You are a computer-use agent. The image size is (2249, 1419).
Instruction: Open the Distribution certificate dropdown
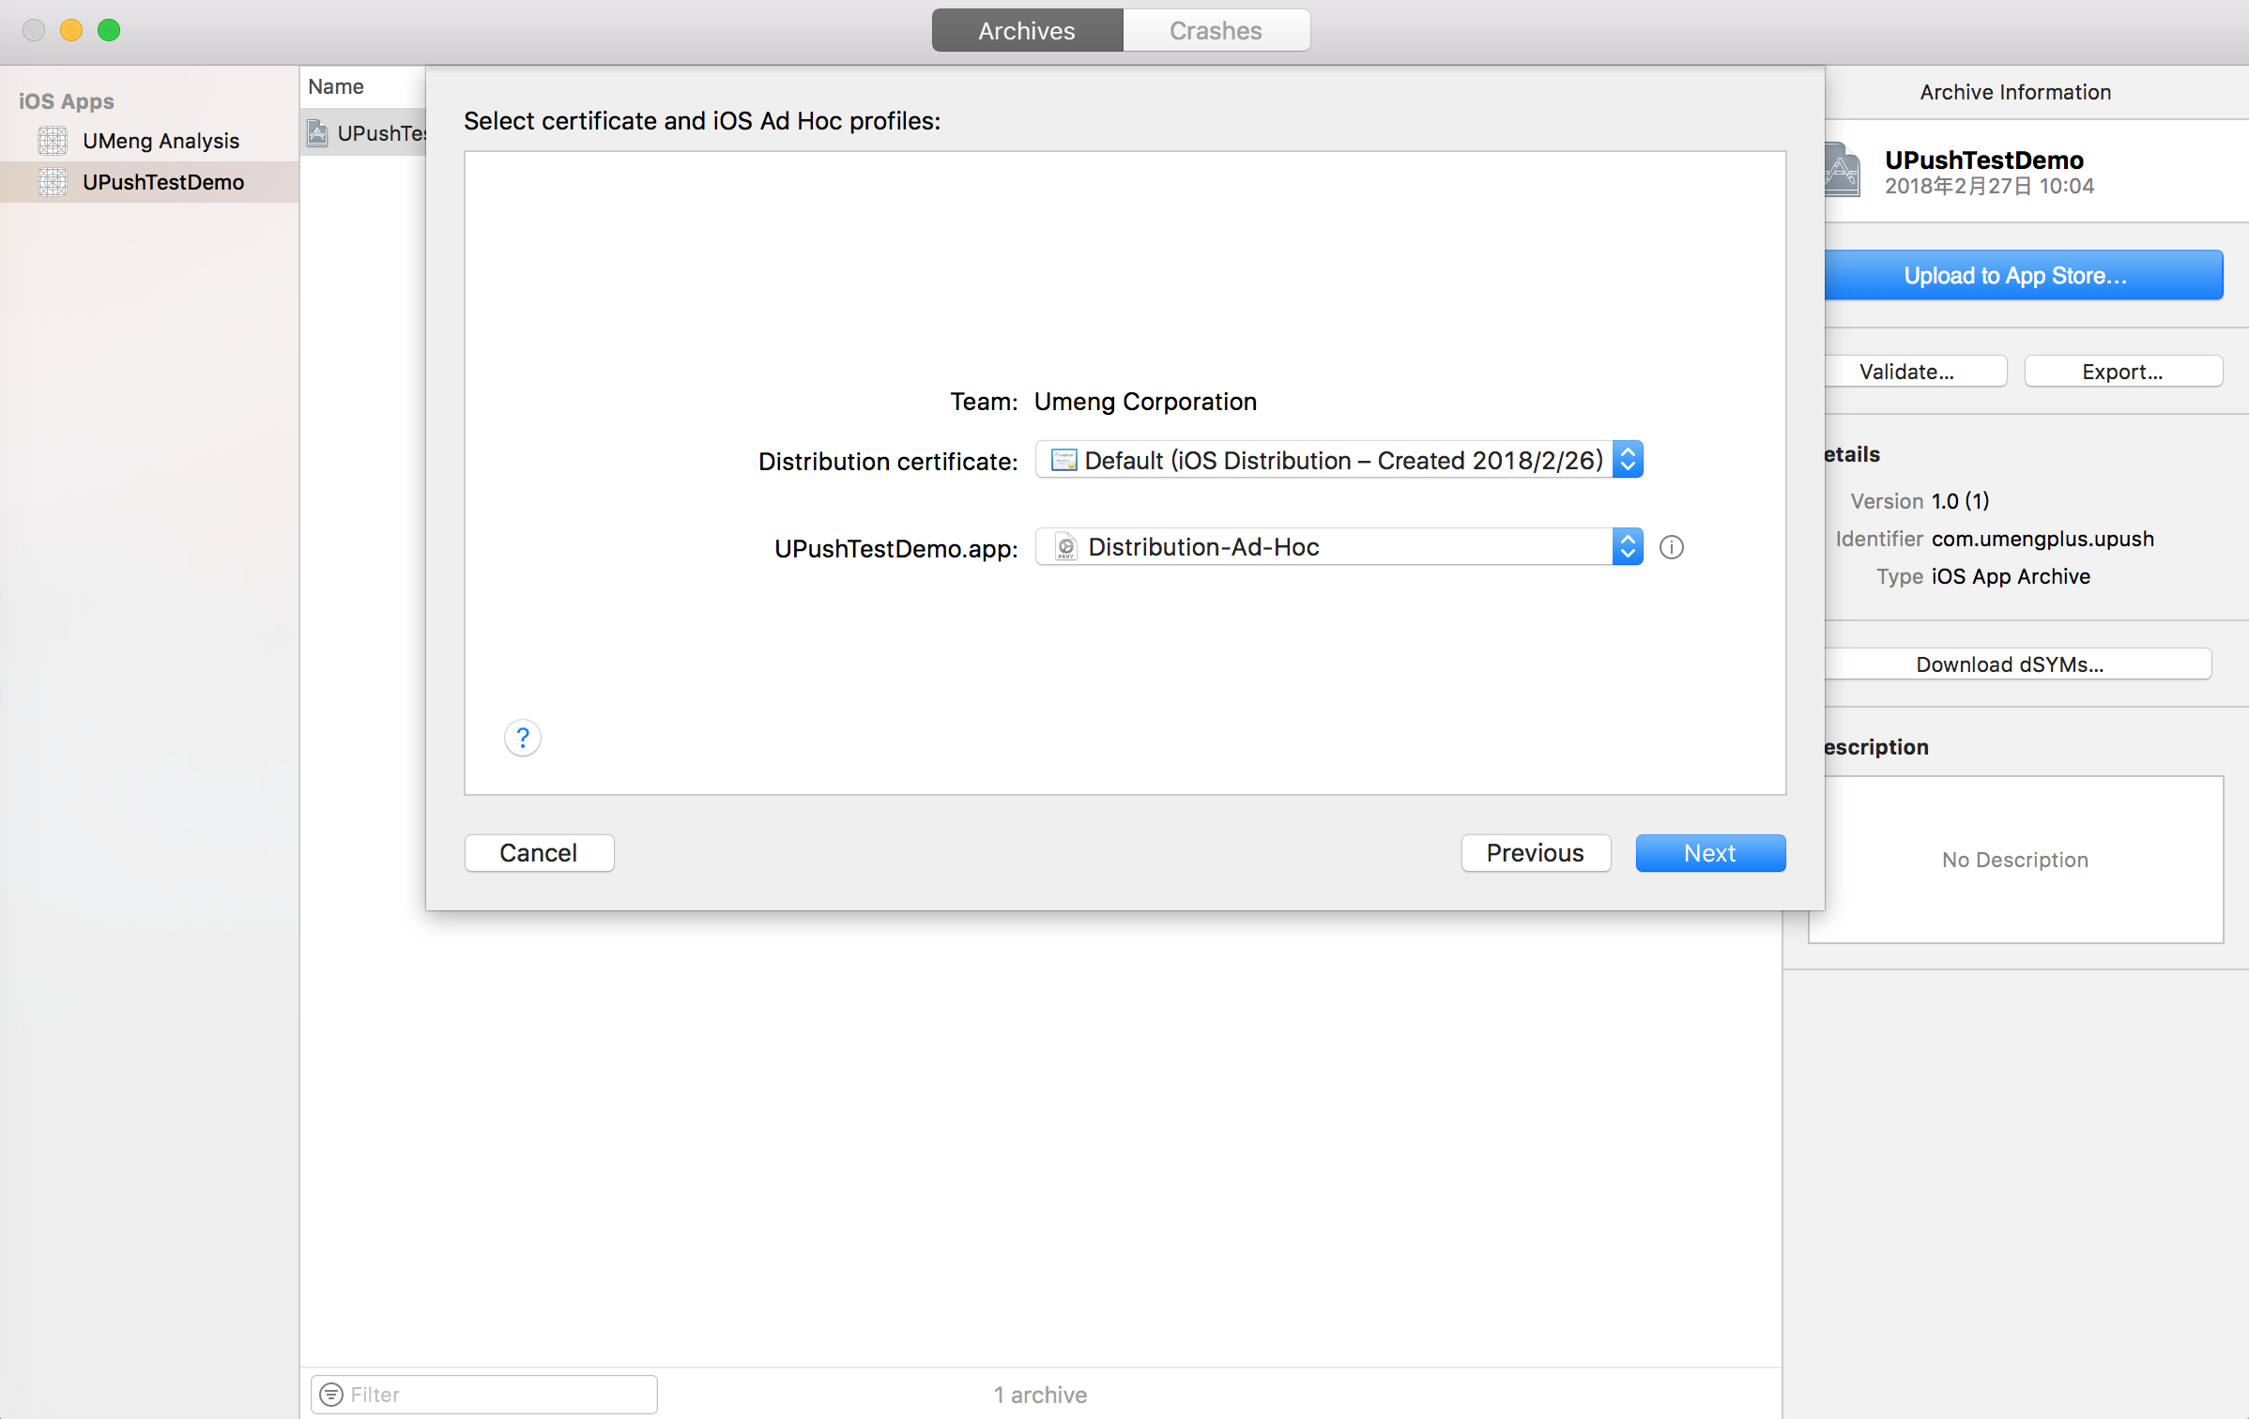tap(1339, 460)
